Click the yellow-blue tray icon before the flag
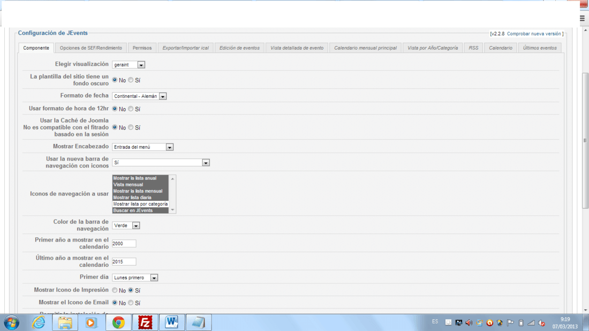Screen dimensions: 589x331 click(500, 322)
